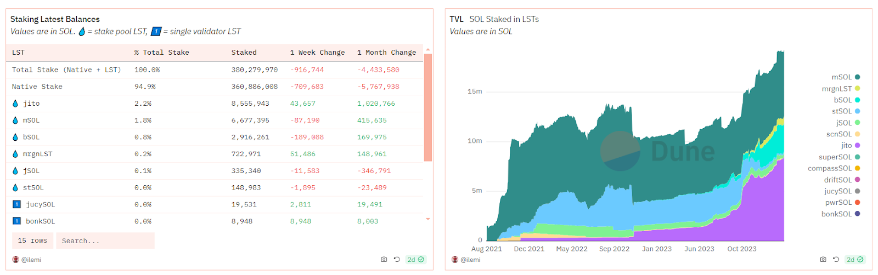Sort table by 1 Week Change header
This screenshot has width=878, height=275.
click(317, 53)
